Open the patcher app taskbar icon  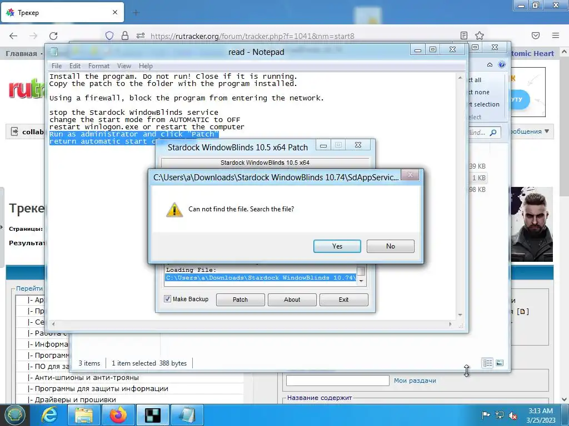(x=153, y=415)
